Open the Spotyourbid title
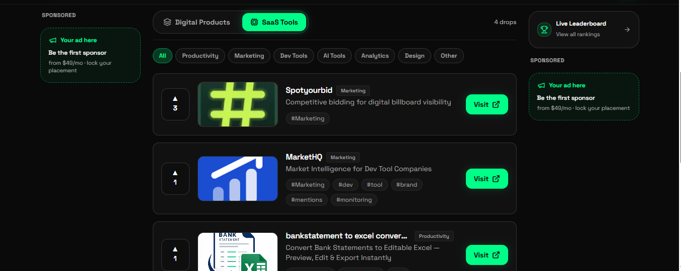The image size is (681, 271). tap(309, 90)
